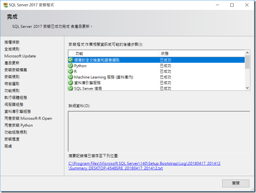This screenshot has width=256, height=193.
Task: Click 安裝進度 step in sidebar
Action: point(12,139)
